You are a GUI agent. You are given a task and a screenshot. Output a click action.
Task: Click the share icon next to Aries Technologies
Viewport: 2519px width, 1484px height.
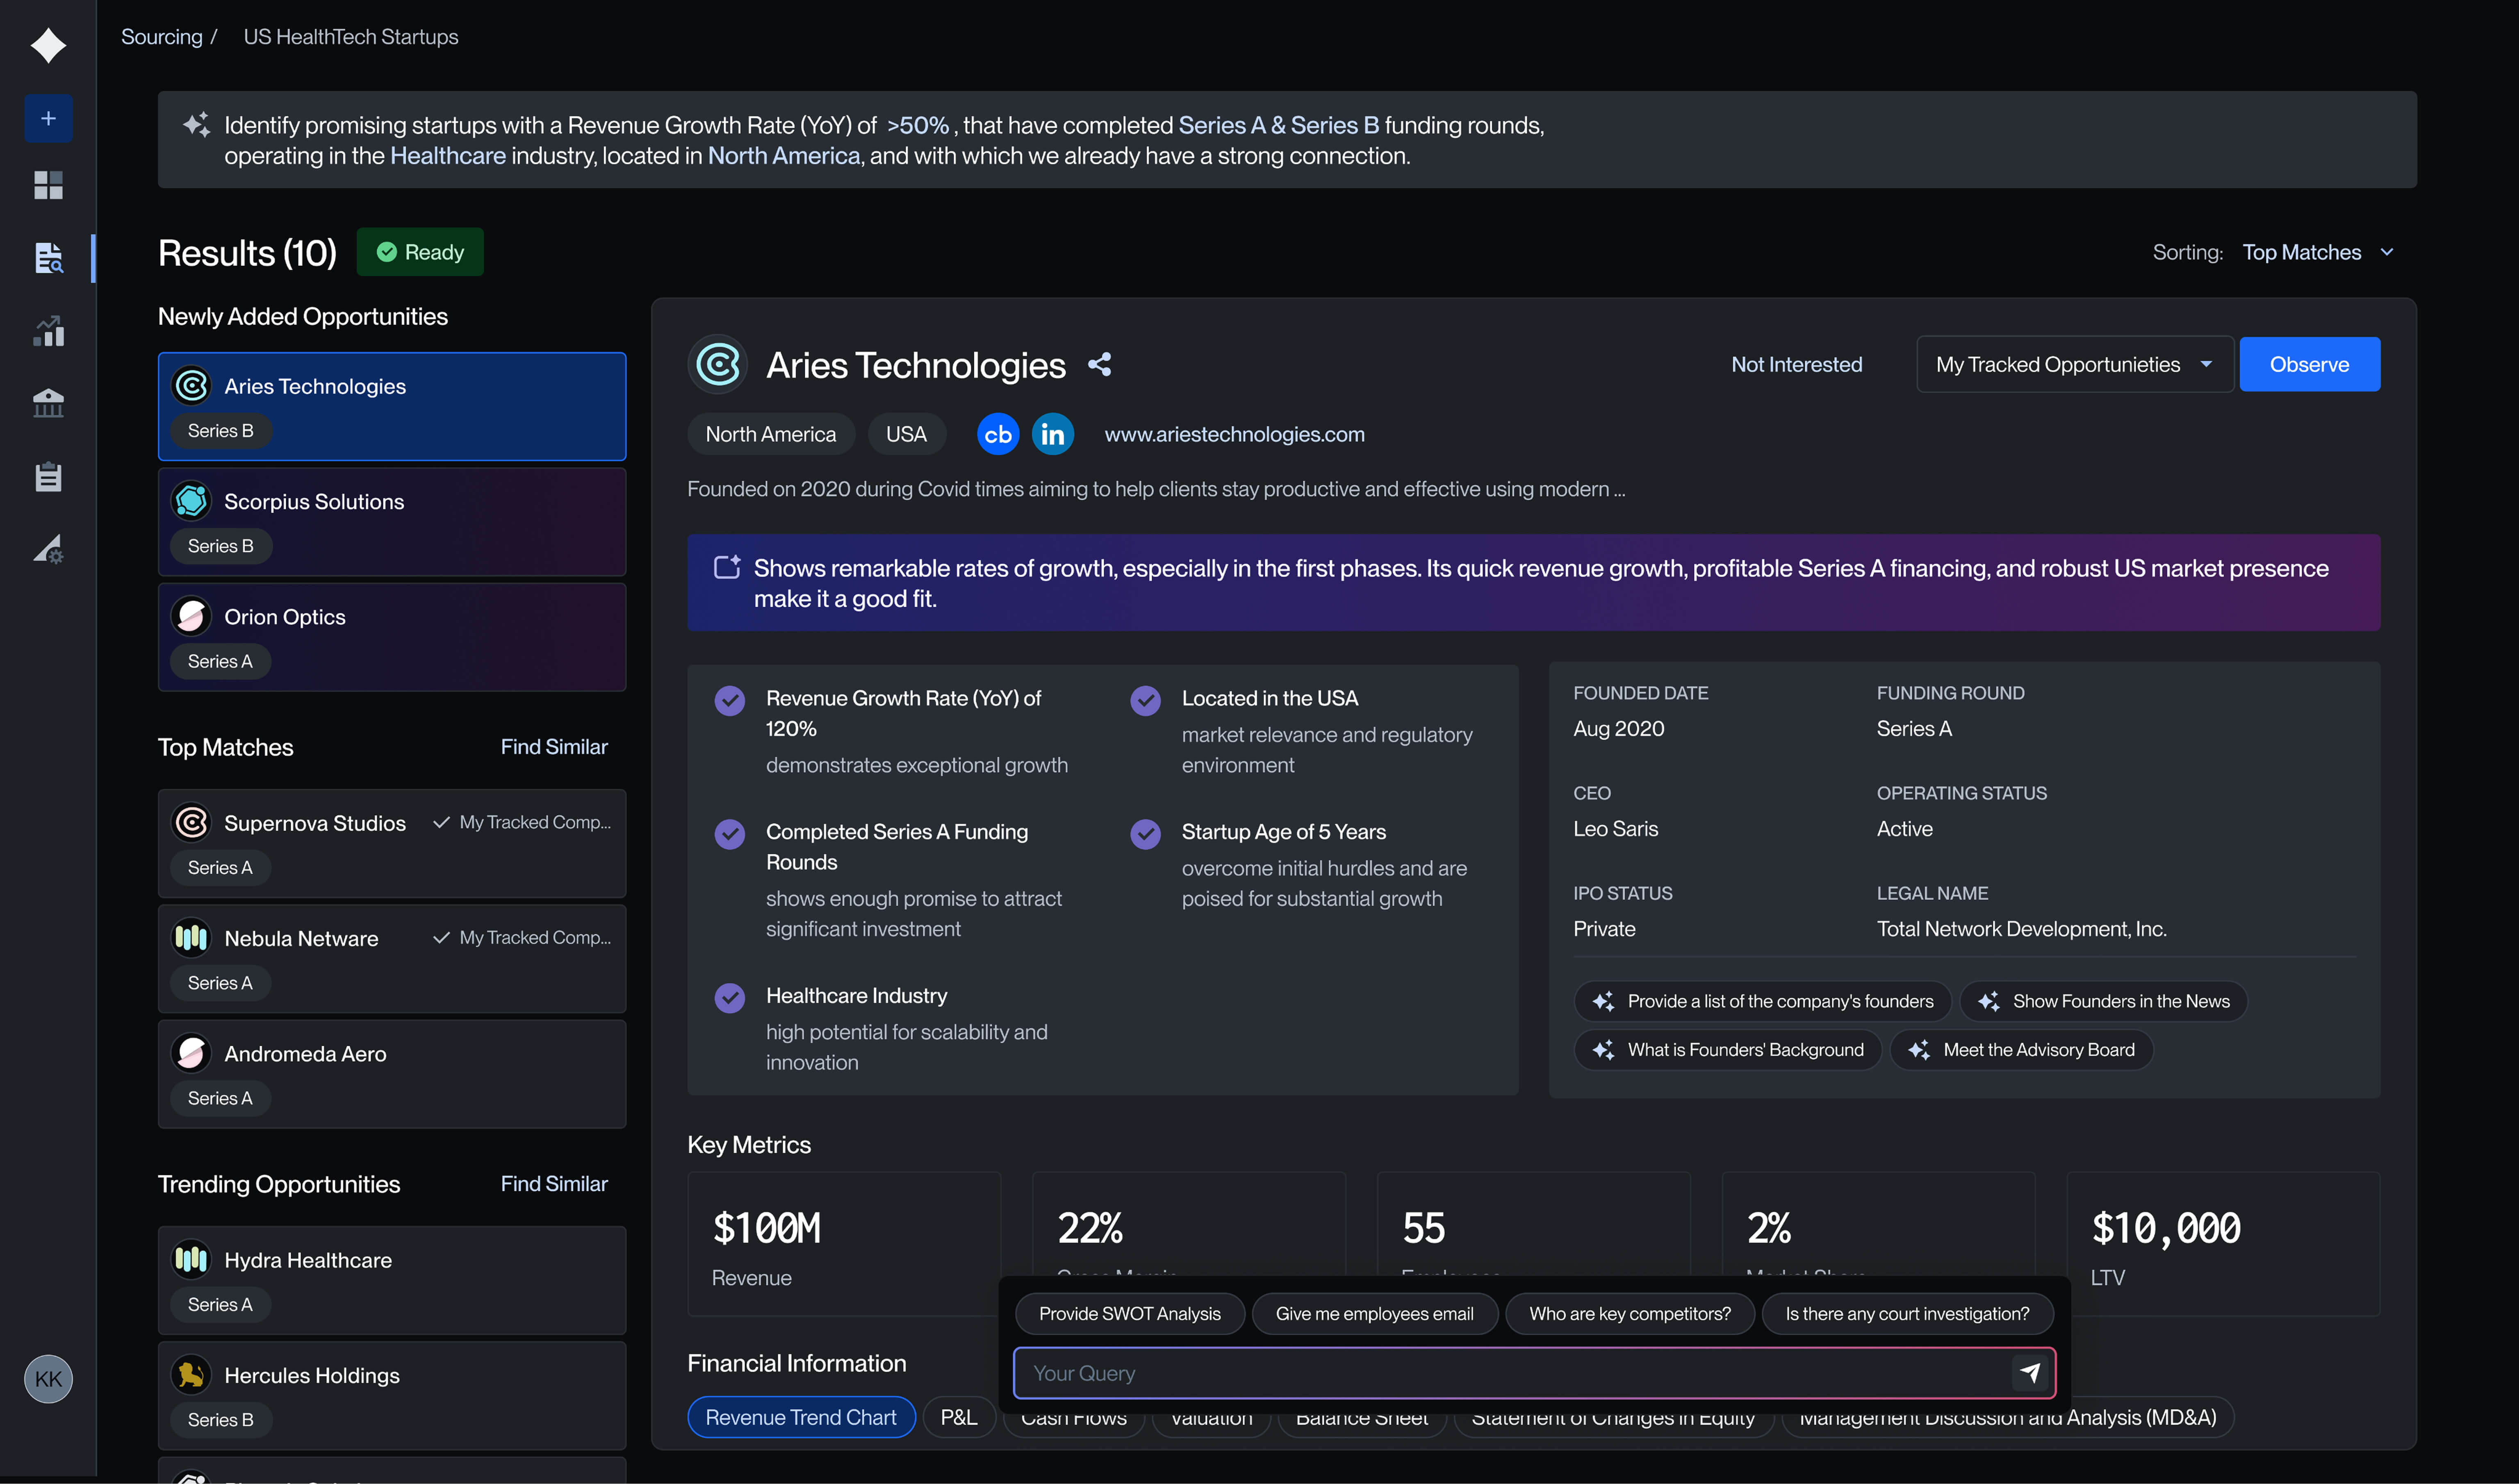pyautogui.click(x=1100, y=365)
